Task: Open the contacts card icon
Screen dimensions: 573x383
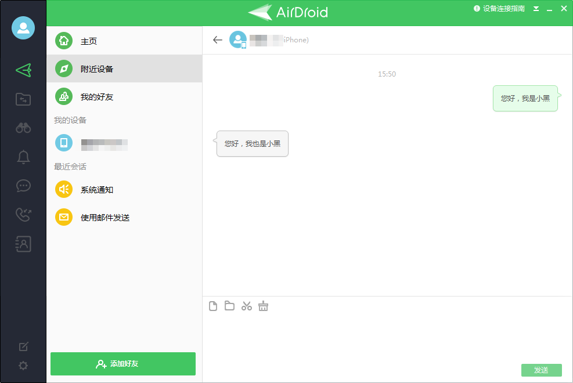Action: [23, 244]
